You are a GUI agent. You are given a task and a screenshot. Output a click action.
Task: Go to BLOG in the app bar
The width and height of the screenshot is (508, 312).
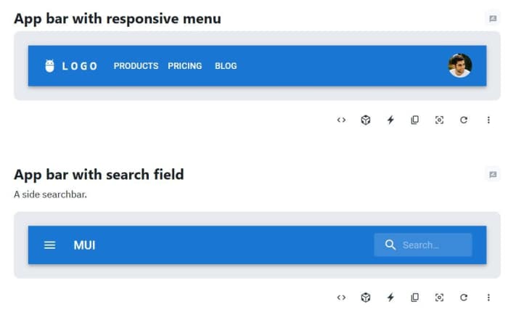pyautogui.click(x=226, y=66)
